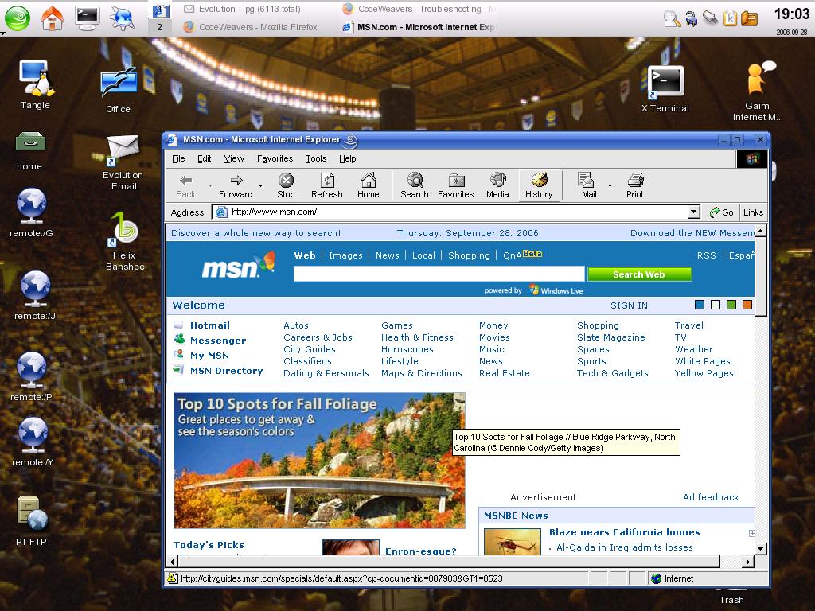Click the home icon in top panel

[x=53, y=18]
